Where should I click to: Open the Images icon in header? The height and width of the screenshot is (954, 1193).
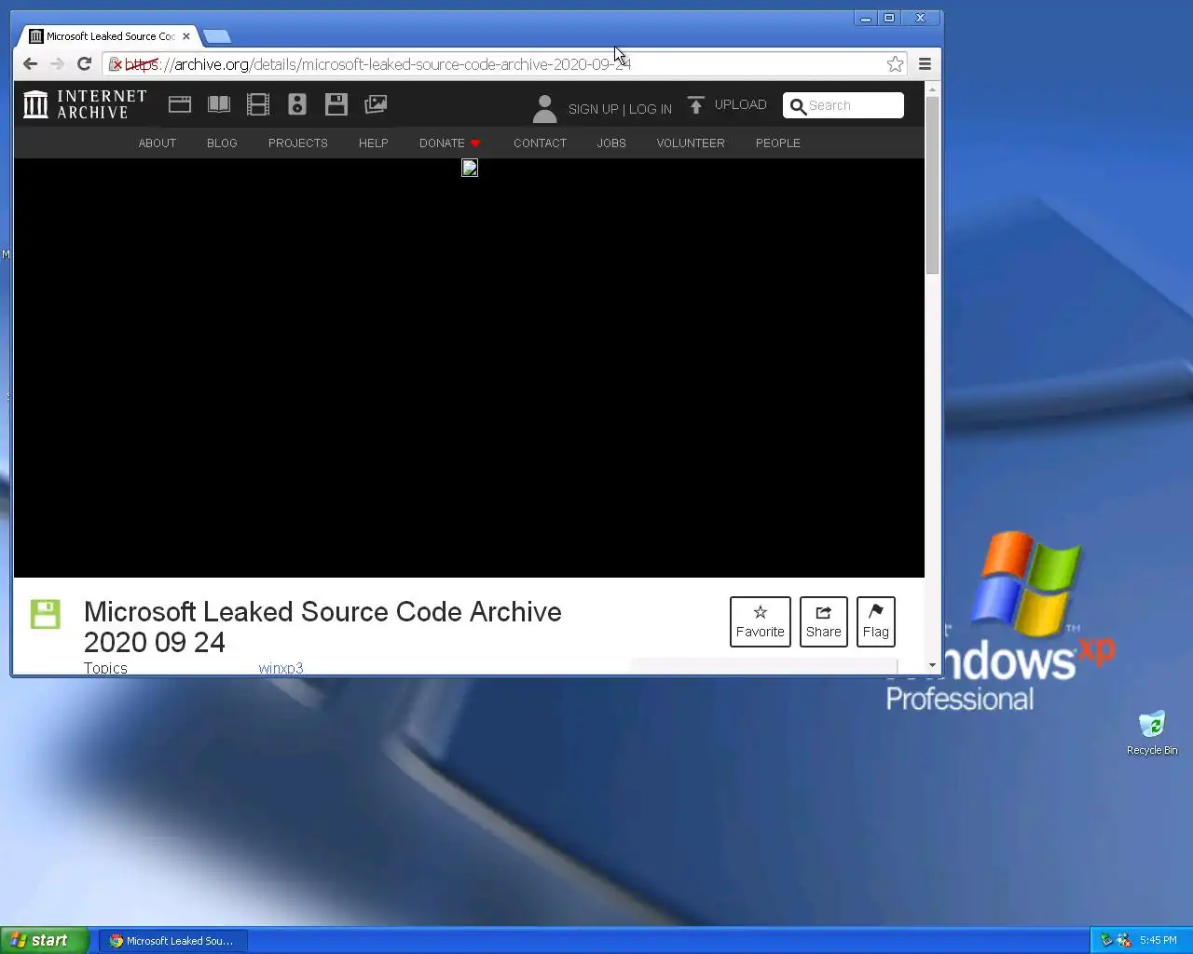tap(376, 104)
